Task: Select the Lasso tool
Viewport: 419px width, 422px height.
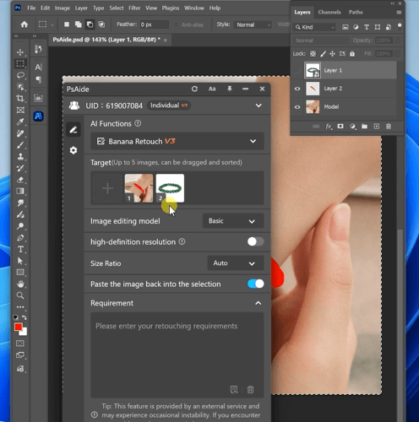Action: pyautogui.click(x=20, y=75)
